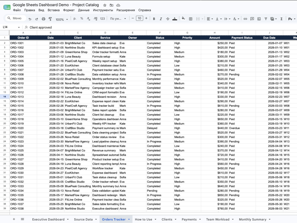The width and height of the screenshot is (297, 223).
Task: Insert a link with chain icon
Action: point(245,19)
